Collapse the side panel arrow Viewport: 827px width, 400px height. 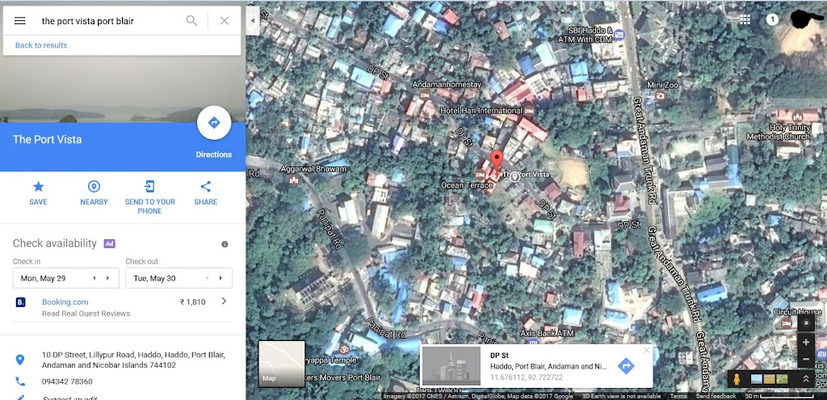253,20
